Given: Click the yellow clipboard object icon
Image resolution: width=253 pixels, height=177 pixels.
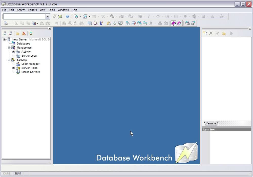Looking at the screenshot, I should point(109,23).
